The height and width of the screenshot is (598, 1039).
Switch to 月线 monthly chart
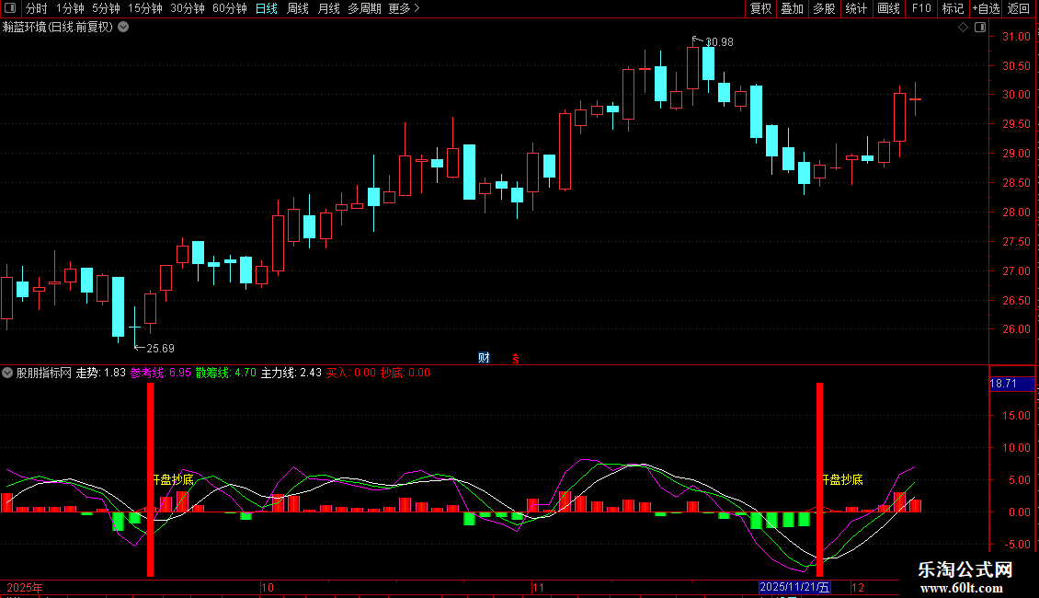[328, 8]
